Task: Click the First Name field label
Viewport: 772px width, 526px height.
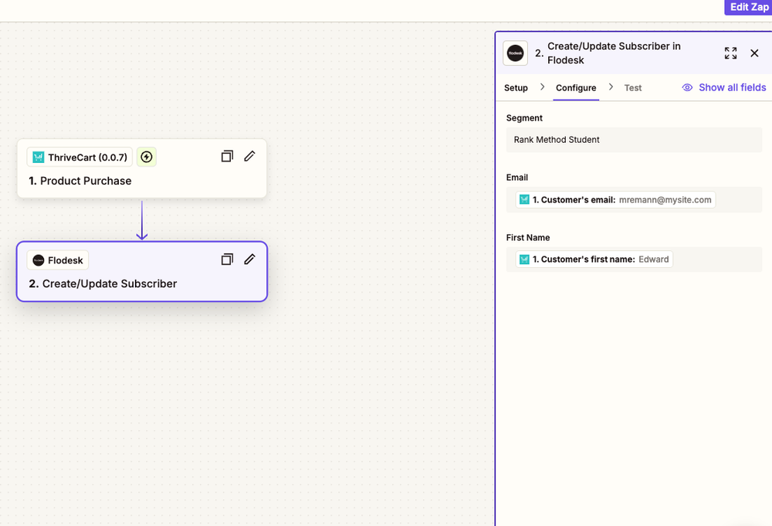Action: (x=528, y=237)
